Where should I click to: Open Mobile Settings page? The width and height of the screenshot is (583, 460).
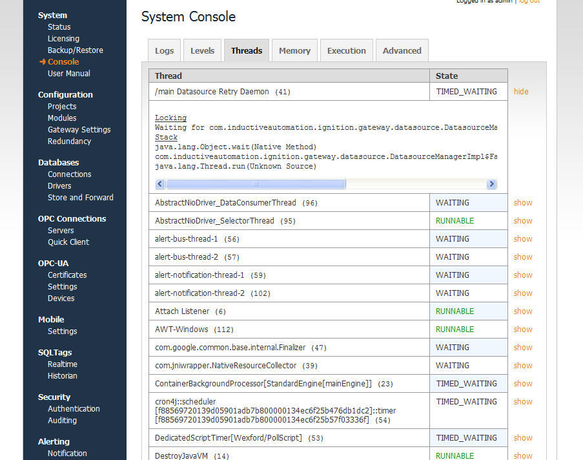click(62, 331)
